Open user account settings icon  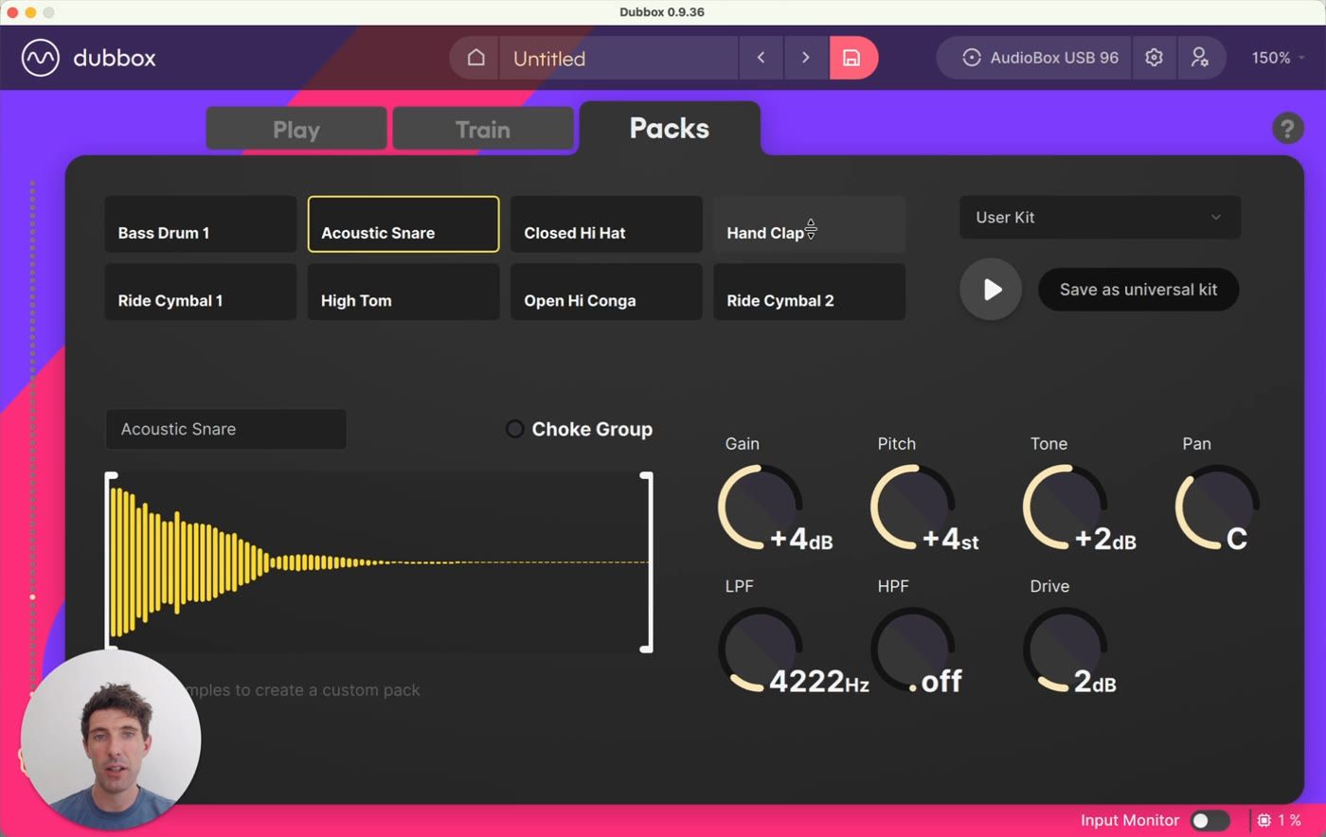click(x=1199, y=58)
